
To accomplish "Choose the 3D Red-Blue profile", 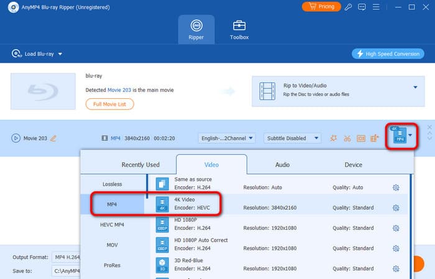I will click(x=279, y=265).
